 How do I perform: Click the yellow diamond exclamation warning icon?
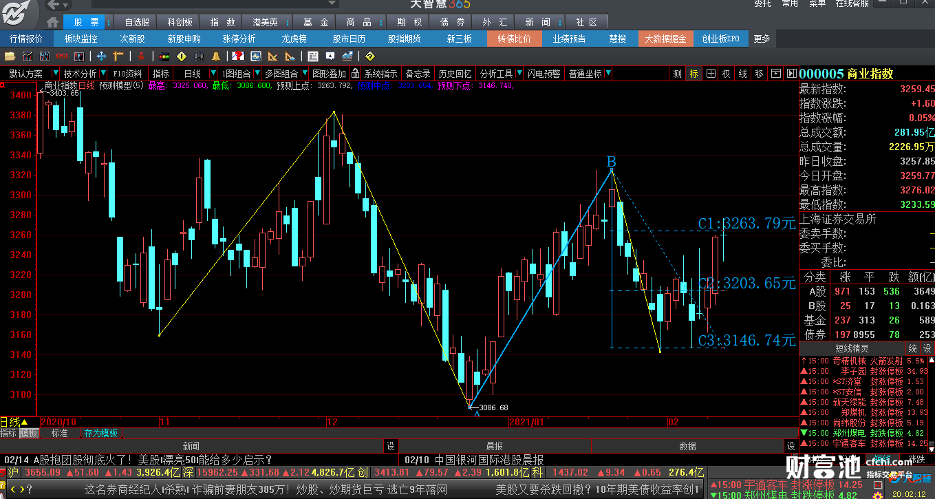coord(182,56)
